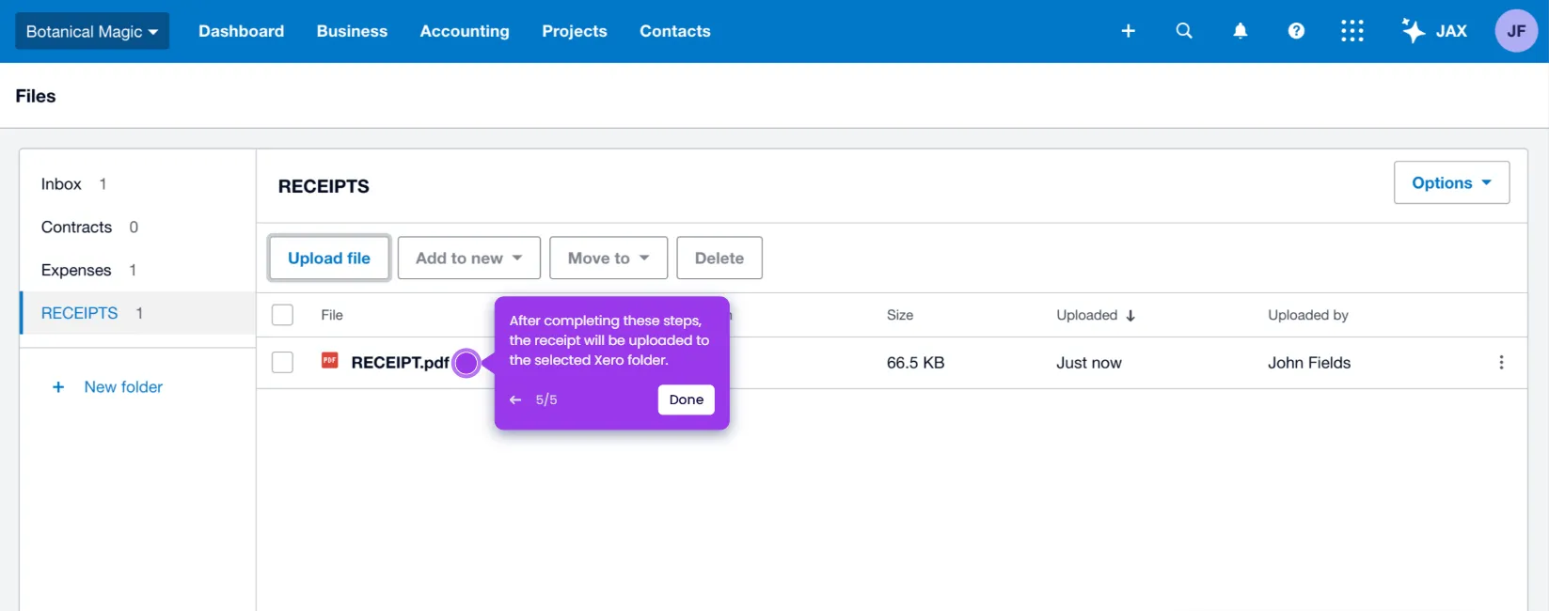Sort by the Uploaded by column header
The width and height of the screenshot is (1549, 611).
click(1308, 315)
